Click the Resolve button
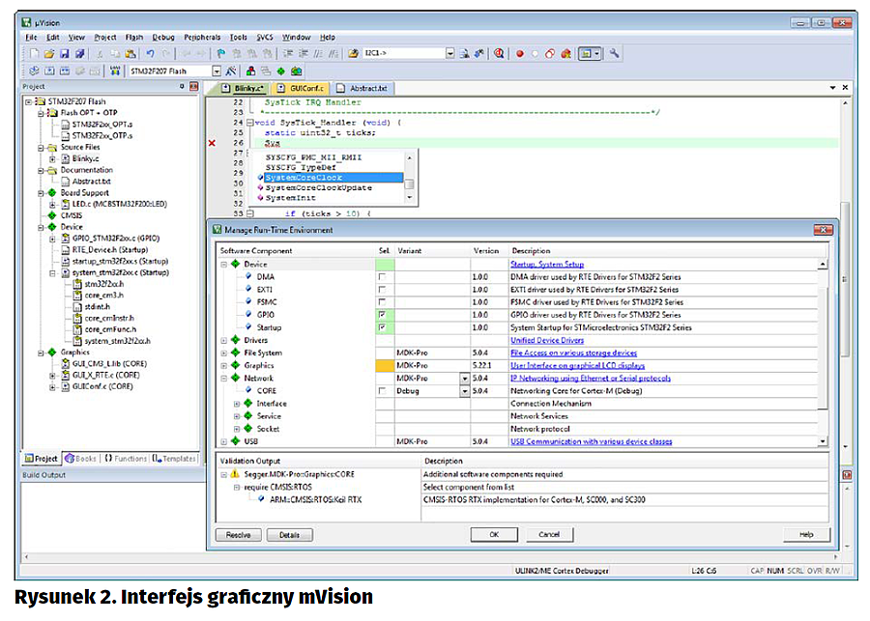 [x=238, y=534]
